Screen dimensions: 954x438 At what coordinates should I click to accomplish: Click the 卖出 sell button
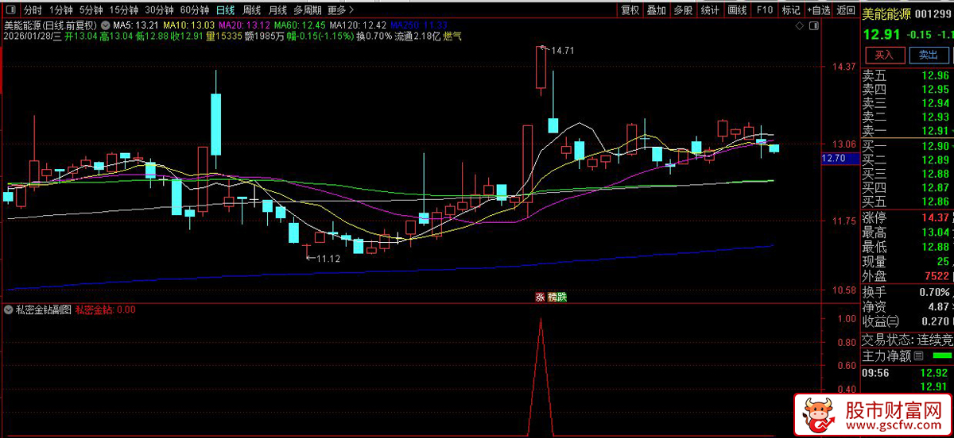pyautogui.click(x=929, y=55)
